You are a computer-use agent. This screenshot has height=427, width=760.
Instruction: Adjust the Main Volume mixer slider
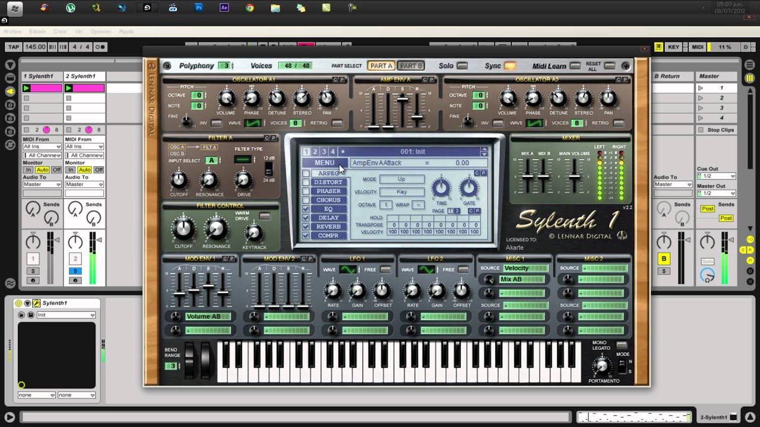574,176
